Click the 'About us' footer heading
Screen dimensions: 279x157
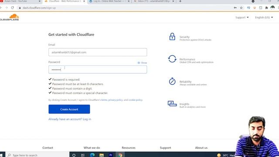tap(201, 147)
